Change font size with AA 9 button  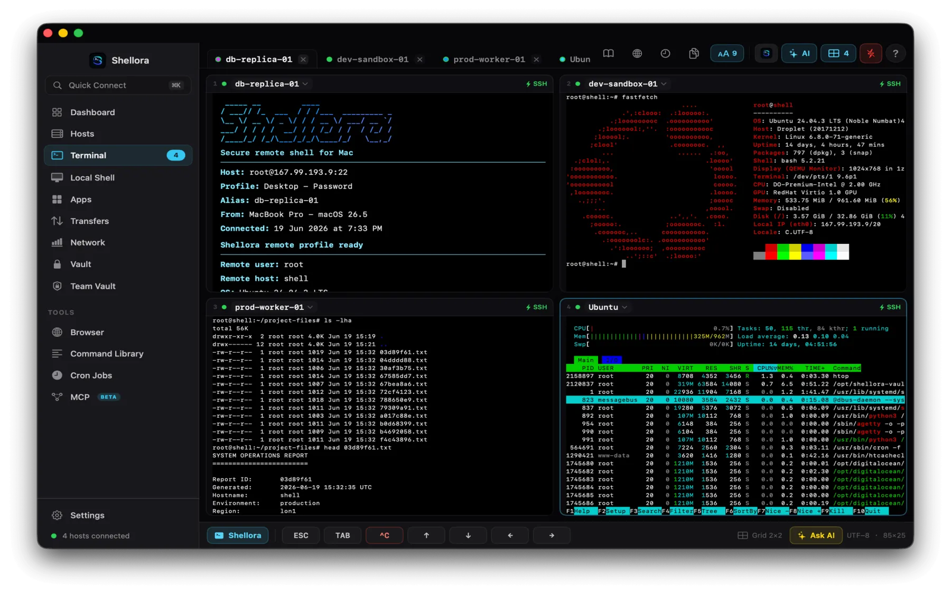pyautogui.click(x=727, y=53)
